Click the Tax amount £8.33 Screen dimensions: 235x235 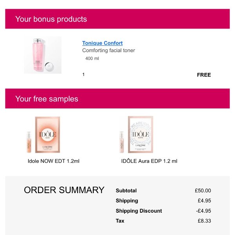[x=204, y=221]
